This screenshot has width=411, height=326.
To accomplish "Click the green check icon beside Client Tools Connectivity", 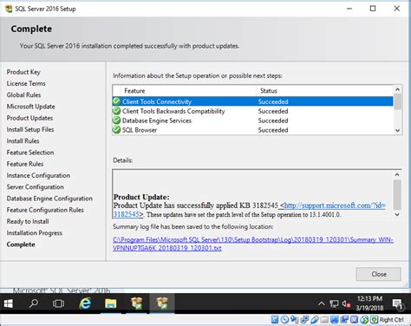I will coord(116,101).
